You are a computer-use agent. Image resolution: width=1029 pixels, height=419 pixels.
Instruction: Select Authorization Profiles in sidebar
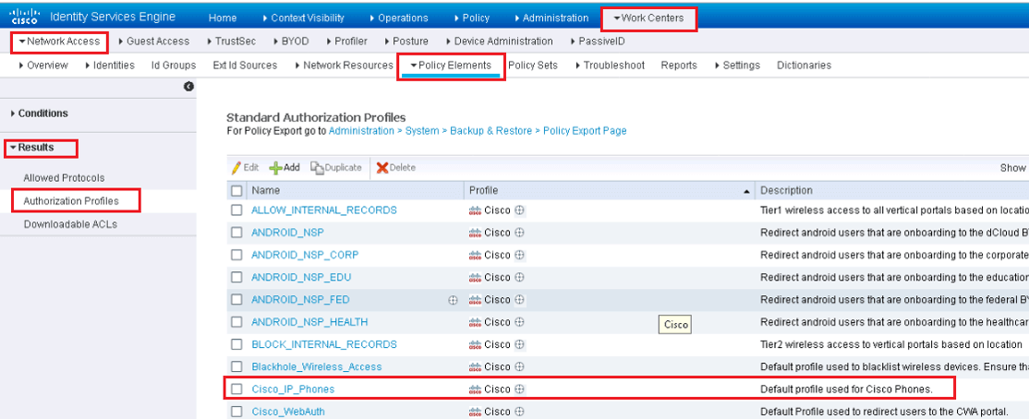(x=71, y=200)
